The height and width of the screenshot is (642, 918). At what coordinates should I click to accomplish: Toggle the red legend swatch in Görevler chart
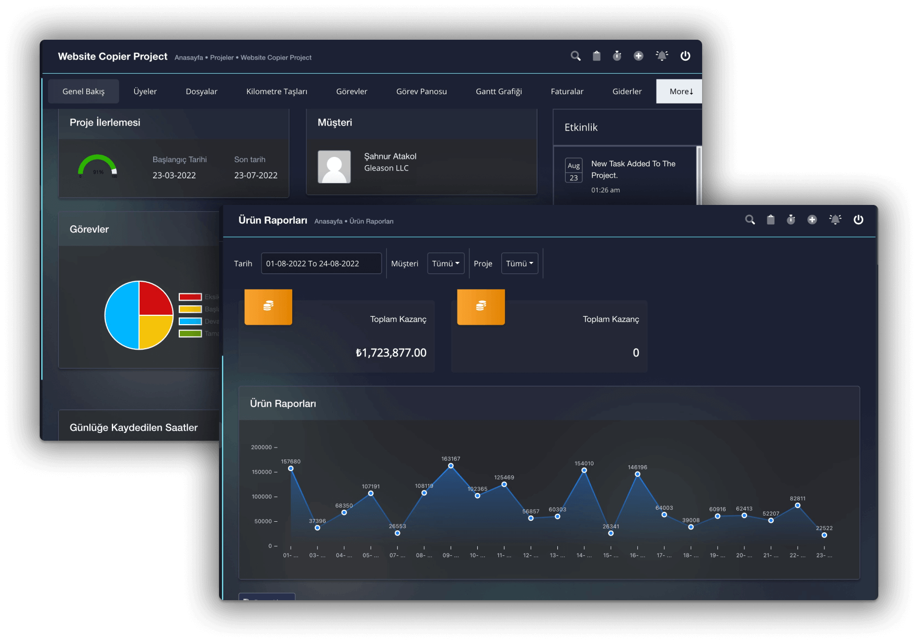pos(190,297)
